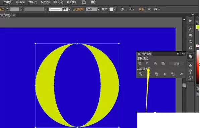Close the GB/预览 document tab
This screenshot has width=200, height=128.
[14, 15]
